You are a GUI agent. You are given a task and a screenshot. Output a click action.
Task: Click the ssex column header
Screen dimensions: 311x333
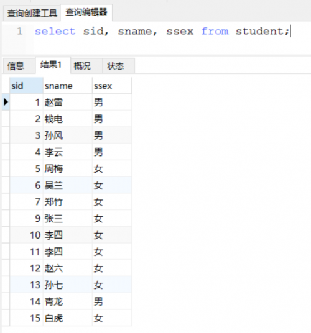[x=112, y=86]
